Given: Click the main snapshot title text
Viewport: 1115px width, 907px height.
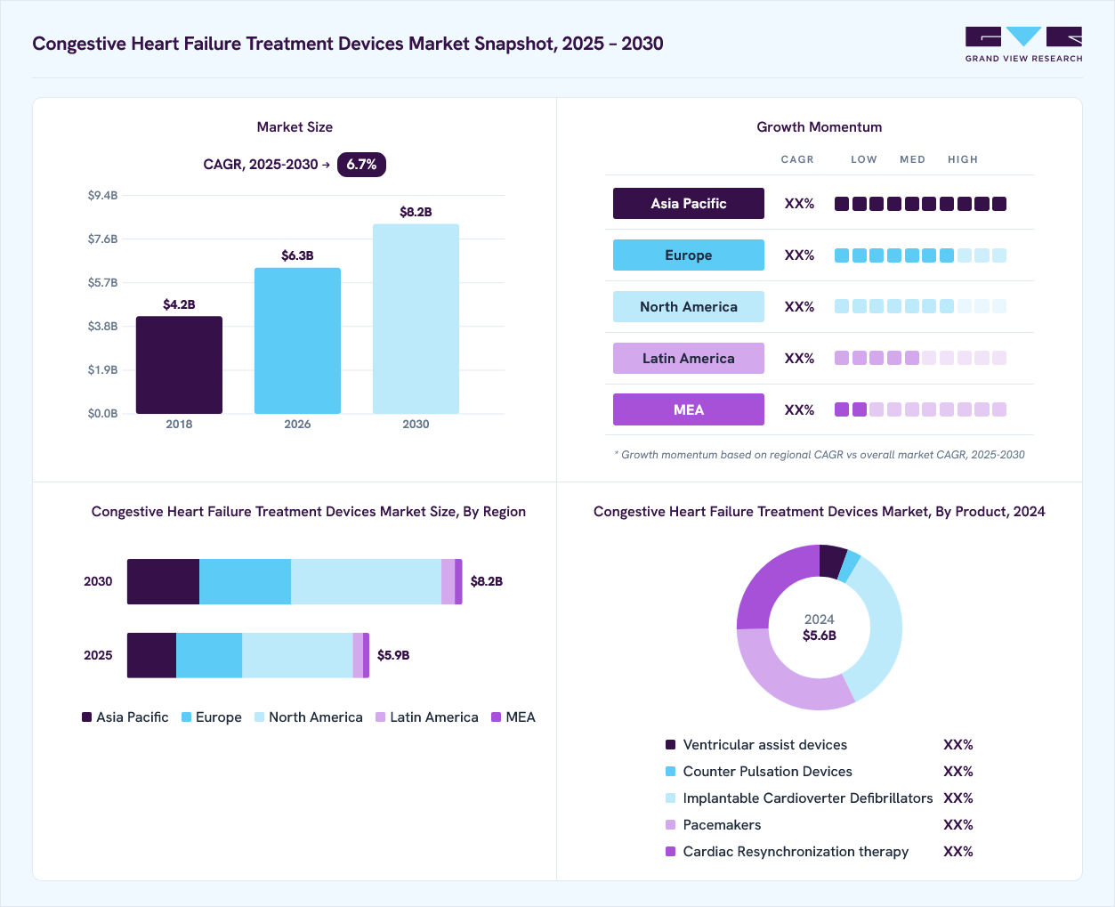Looking at the screenshot, I should [x=348, y=44].
